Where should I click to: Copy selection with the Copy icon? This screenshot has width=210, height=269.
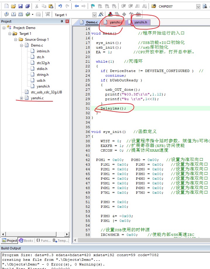(44, 6)
